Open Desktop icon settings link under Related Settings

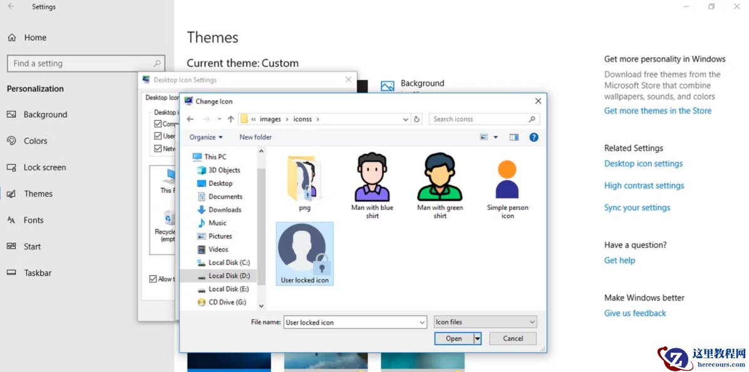[643, 163]
